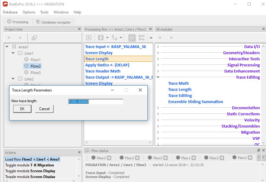Image resolution: width=266 pixels, height=182 pixels.
Task: Click Cancel in Trace Length Parameters
Action: pos(44,109)
